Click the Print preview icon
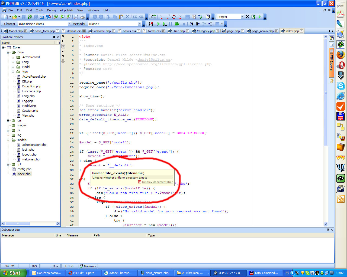 [76, 17]
